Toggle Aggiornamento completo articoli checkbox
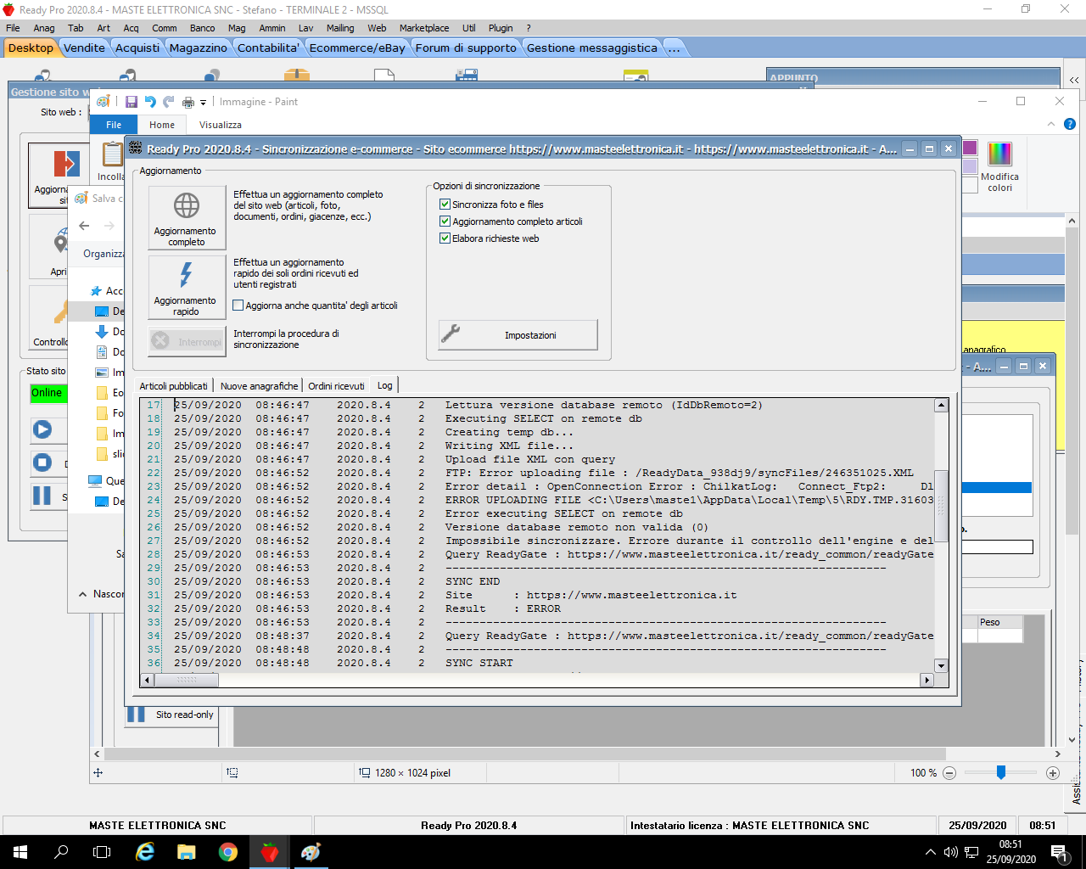1086x869 pixels. pos(445,221)
